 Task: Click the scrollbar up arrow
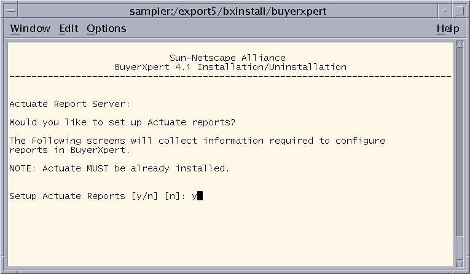[x=460, y=45]
